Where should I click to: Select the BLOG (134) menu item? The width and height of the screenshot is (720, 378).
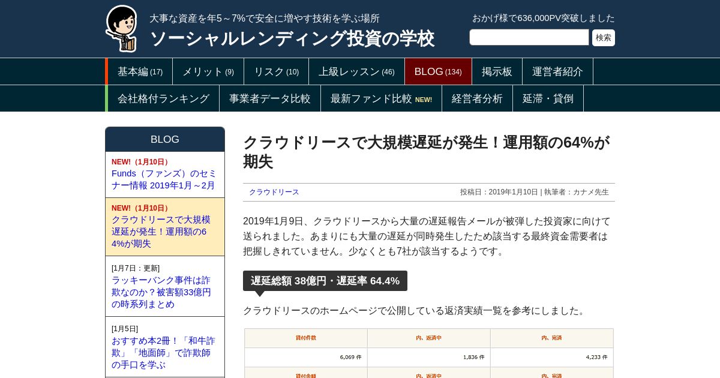tap(438, 71)
